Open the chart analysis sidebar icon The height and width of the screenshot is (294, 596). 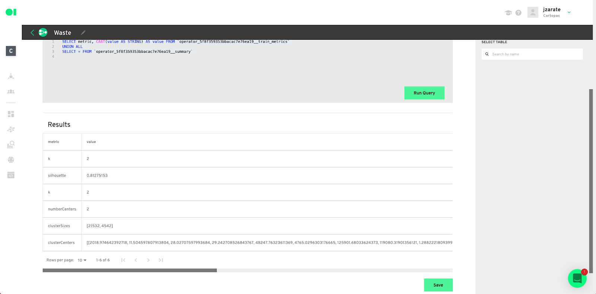11,145
